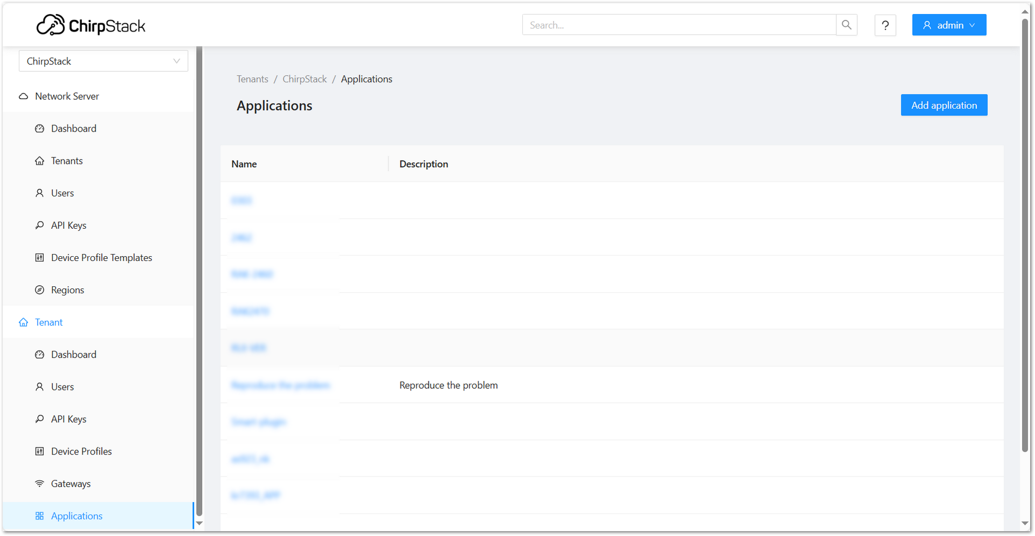Select the API Keys magnifier icon under Tenant
The height and width of the screenshot is (536, 1035).
(39, 419)
